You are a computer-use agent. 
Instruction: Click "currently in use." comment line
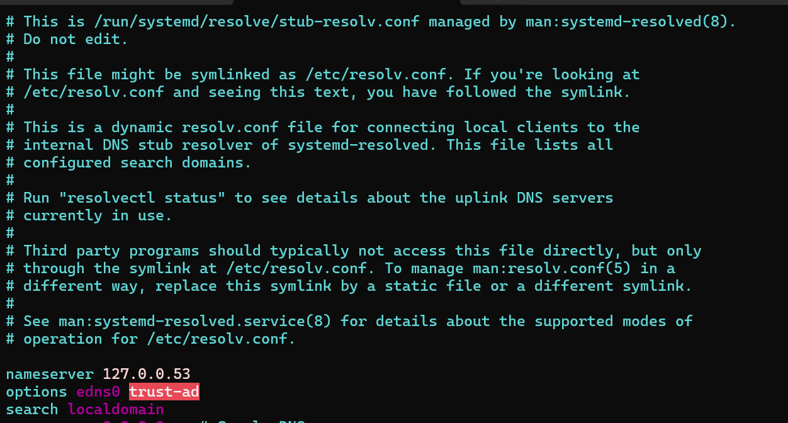tap(98, 215)
